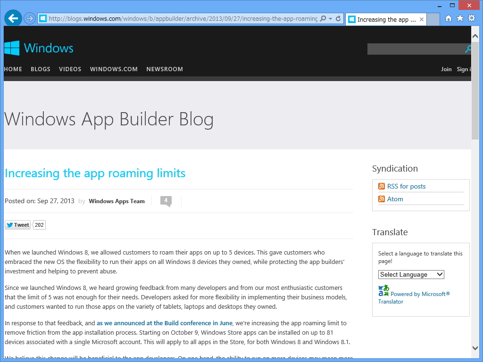Open the Tools gear icon
The image size is (483, 362).
point(471,18)
